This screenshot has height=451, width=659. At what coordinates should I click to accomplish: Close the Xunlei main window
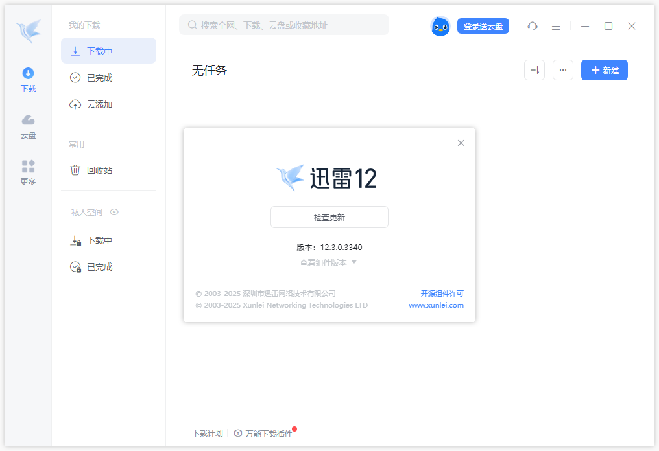[x=632, y=26]
